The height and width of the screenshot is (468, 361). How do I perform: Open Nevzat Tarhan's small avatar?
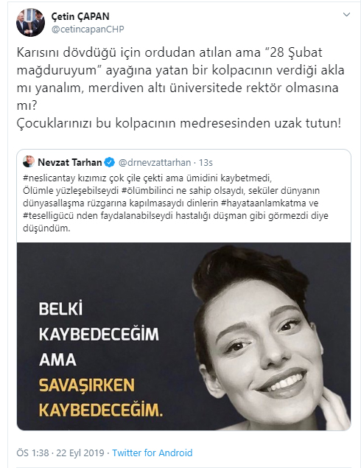coord(29,161)
